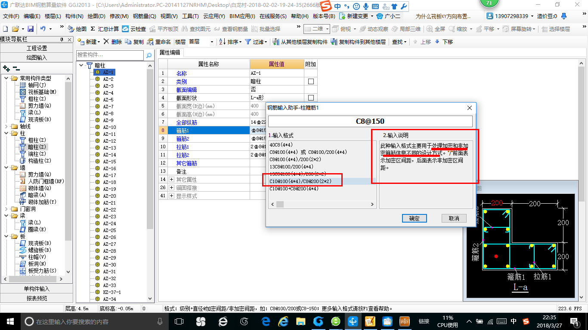Click the collapse-all minus icon in navigator

pyautogui.click(x=16, y=68)
